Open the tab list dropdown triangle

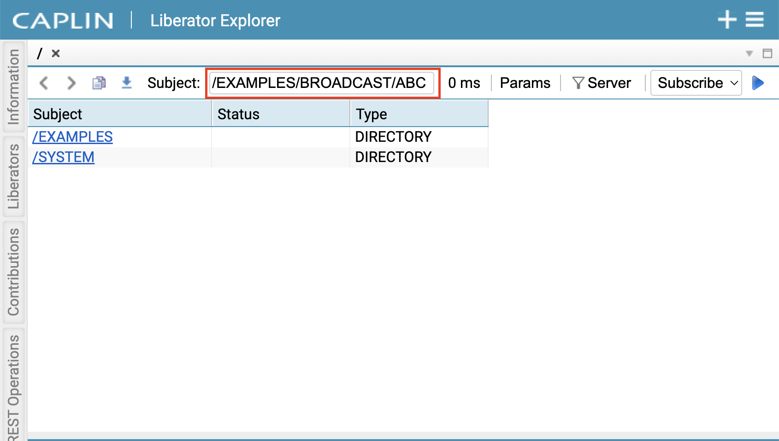point(749,54)
